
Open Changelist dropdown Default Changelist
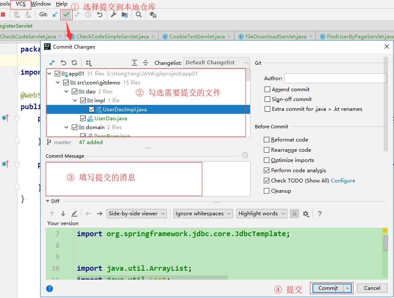(216, 63)
